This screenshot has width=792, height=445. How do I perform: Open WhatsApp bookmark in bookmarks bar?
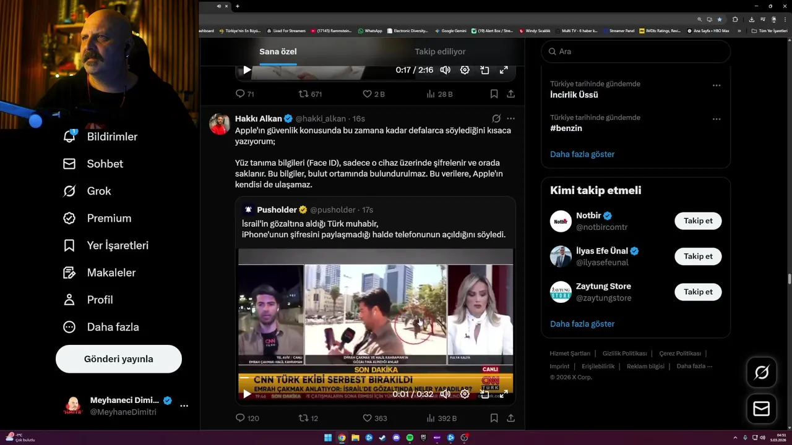pyautogui.click(x=370, y=30)
